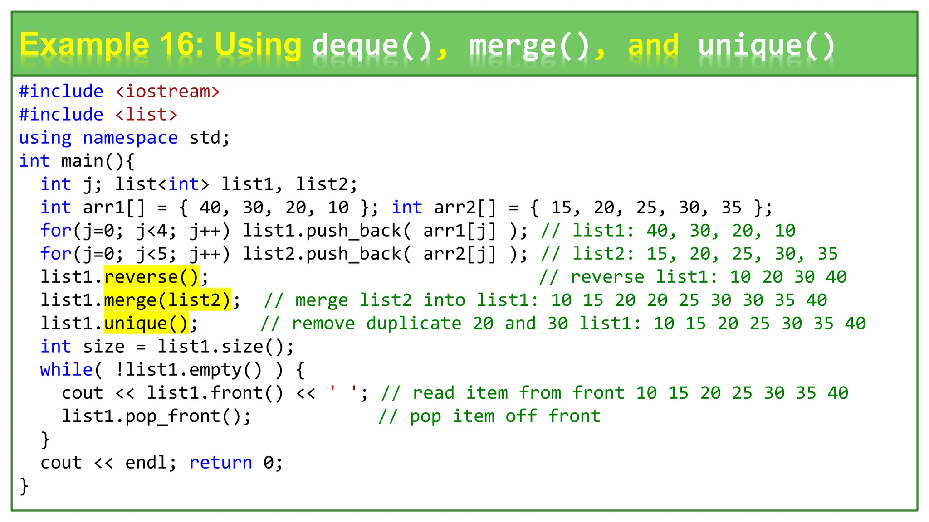This screenshot has height=522, width=929.
Task: Click comment '// pop item off front'
Action: point(489,416)
